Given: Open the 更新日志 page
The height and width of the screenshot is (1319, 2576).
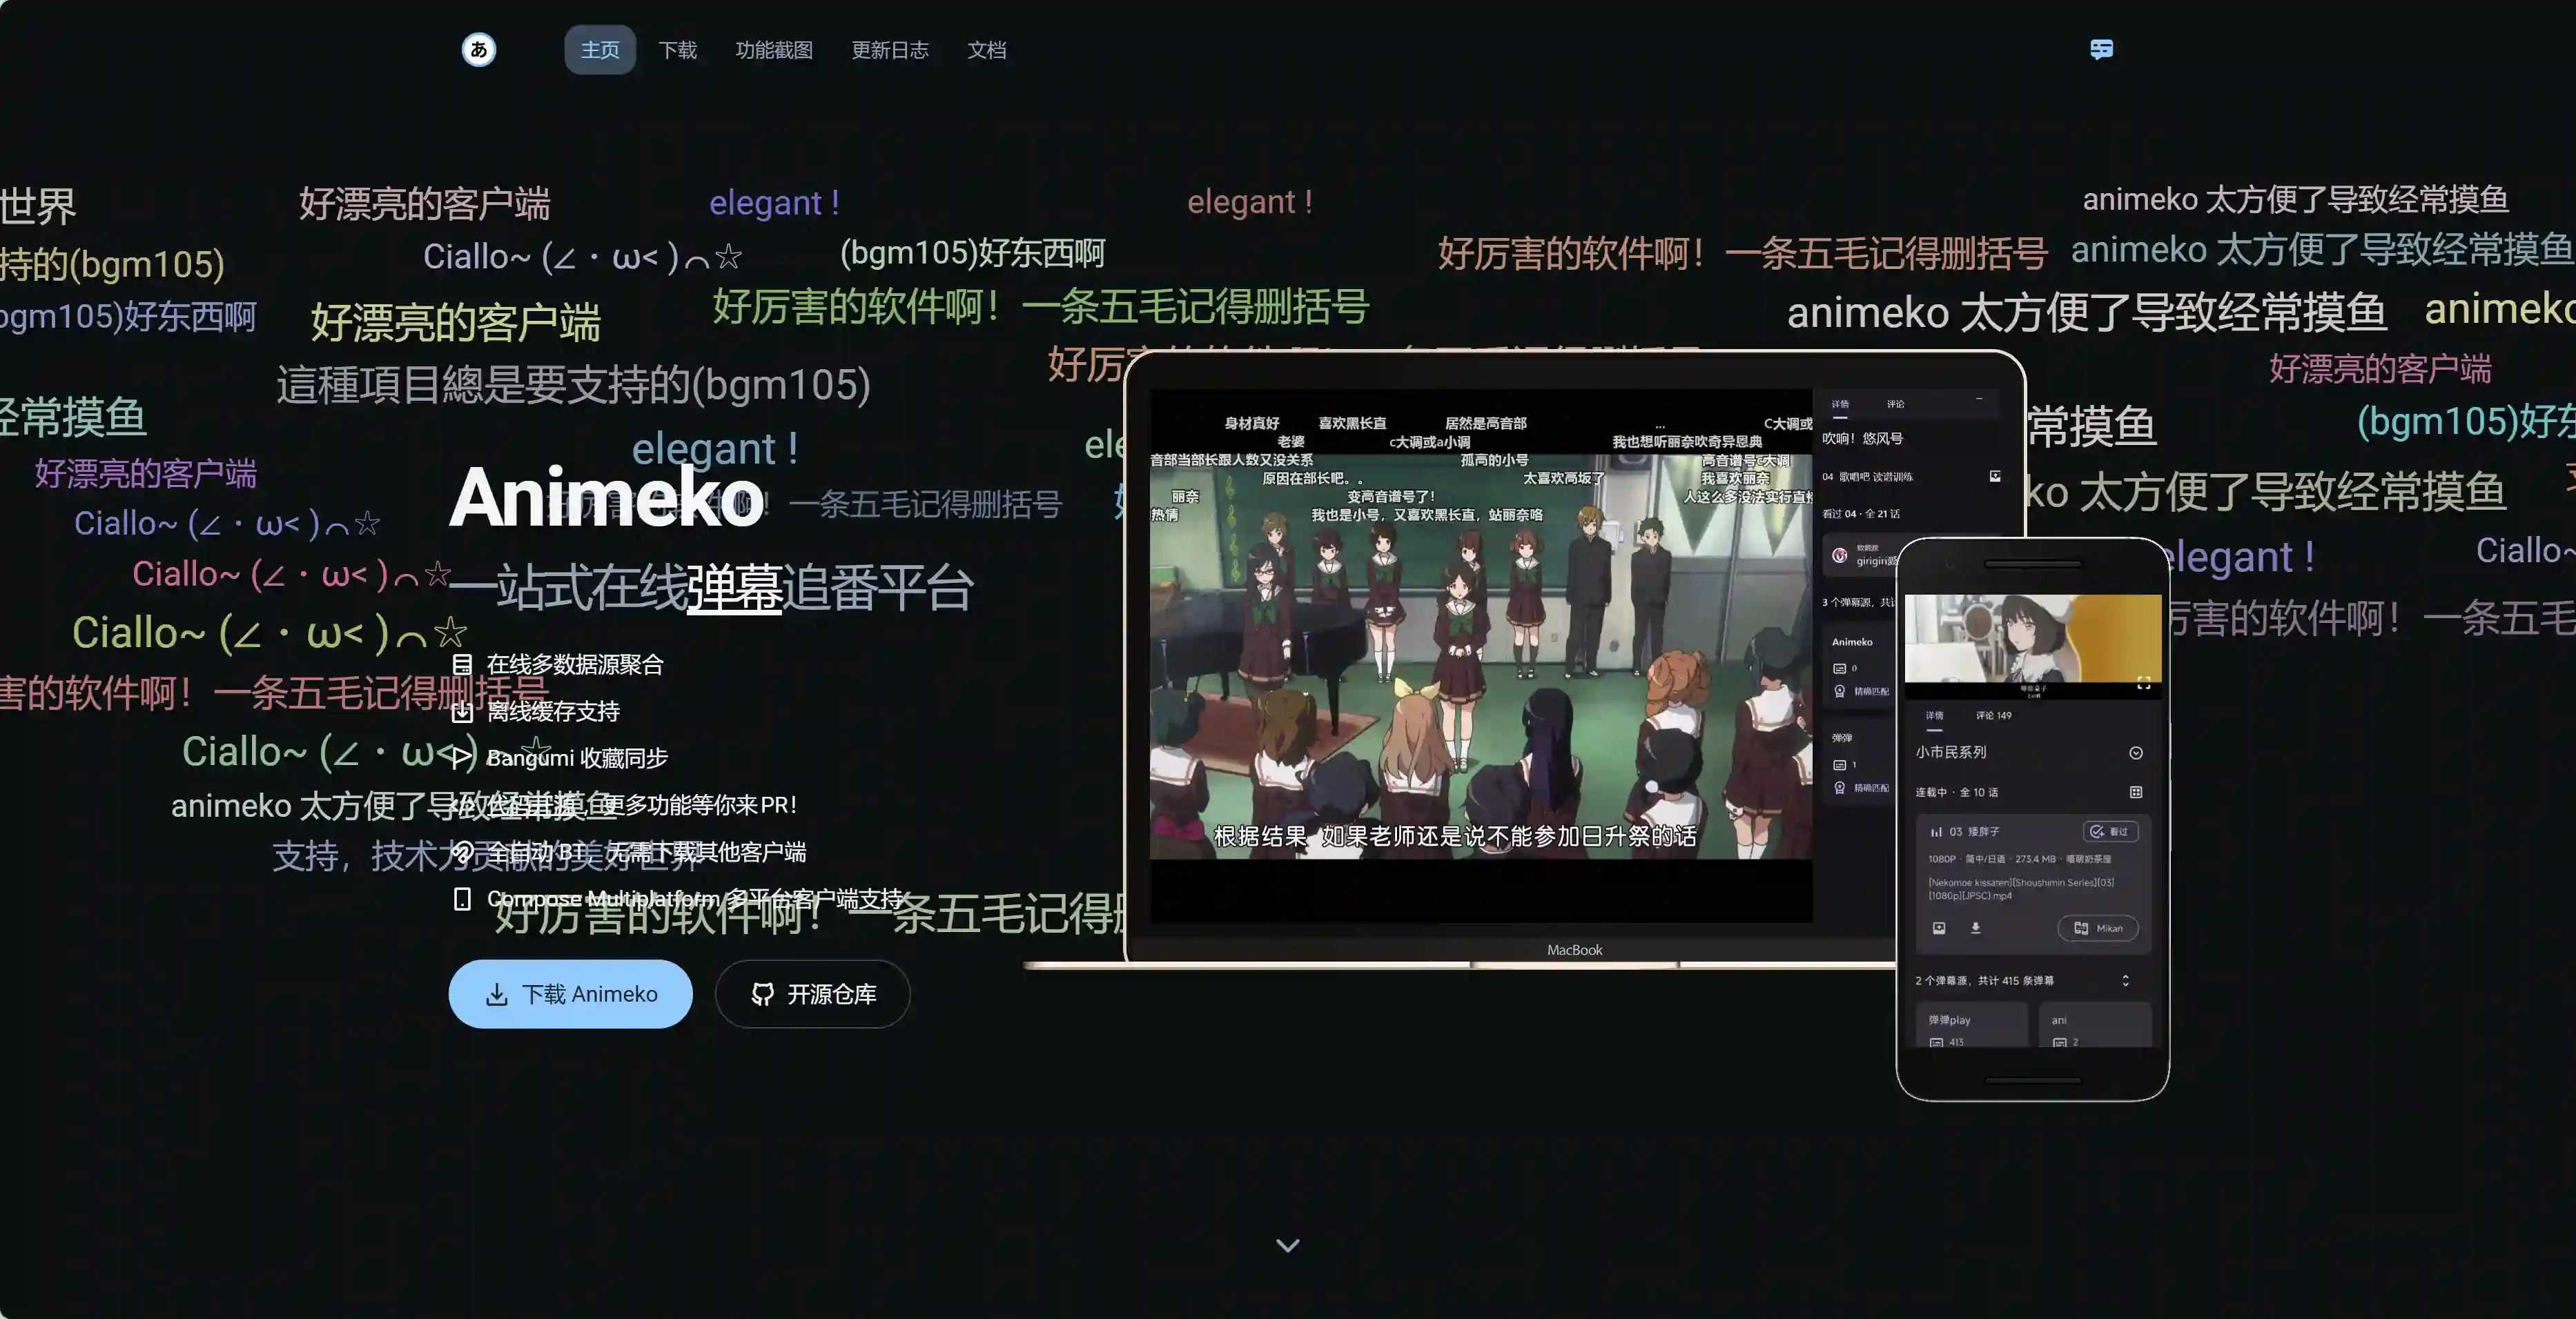Looking at the screenshot, I should click(890, 50).
